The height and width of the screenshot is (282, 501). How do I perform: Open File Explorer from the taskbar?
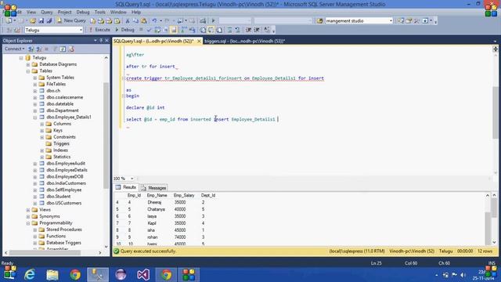click(x=52, y=275)
